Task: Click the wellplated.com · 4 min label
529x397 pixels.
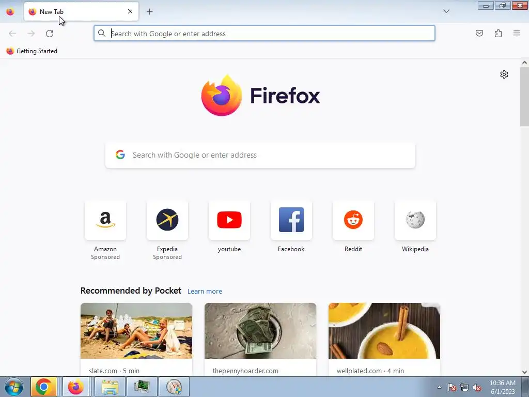Action: (x=370, y=371)
